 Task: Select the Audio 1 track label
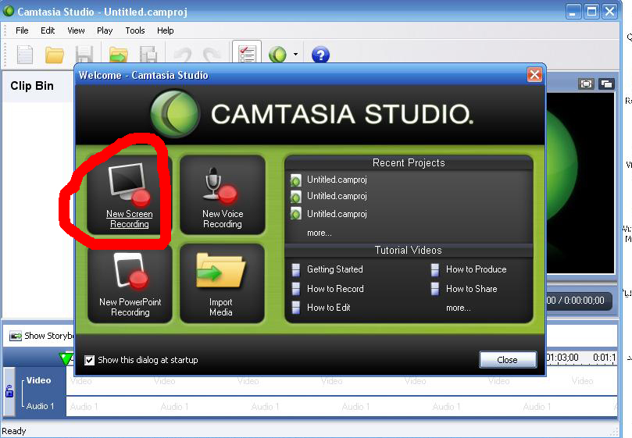coord(40,406)
